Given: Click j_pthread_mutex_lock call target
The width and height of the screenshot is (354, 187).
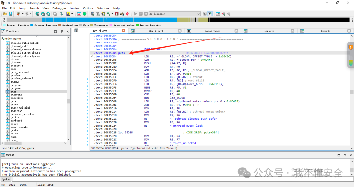Looking at the screenshot, I should 186,126.
